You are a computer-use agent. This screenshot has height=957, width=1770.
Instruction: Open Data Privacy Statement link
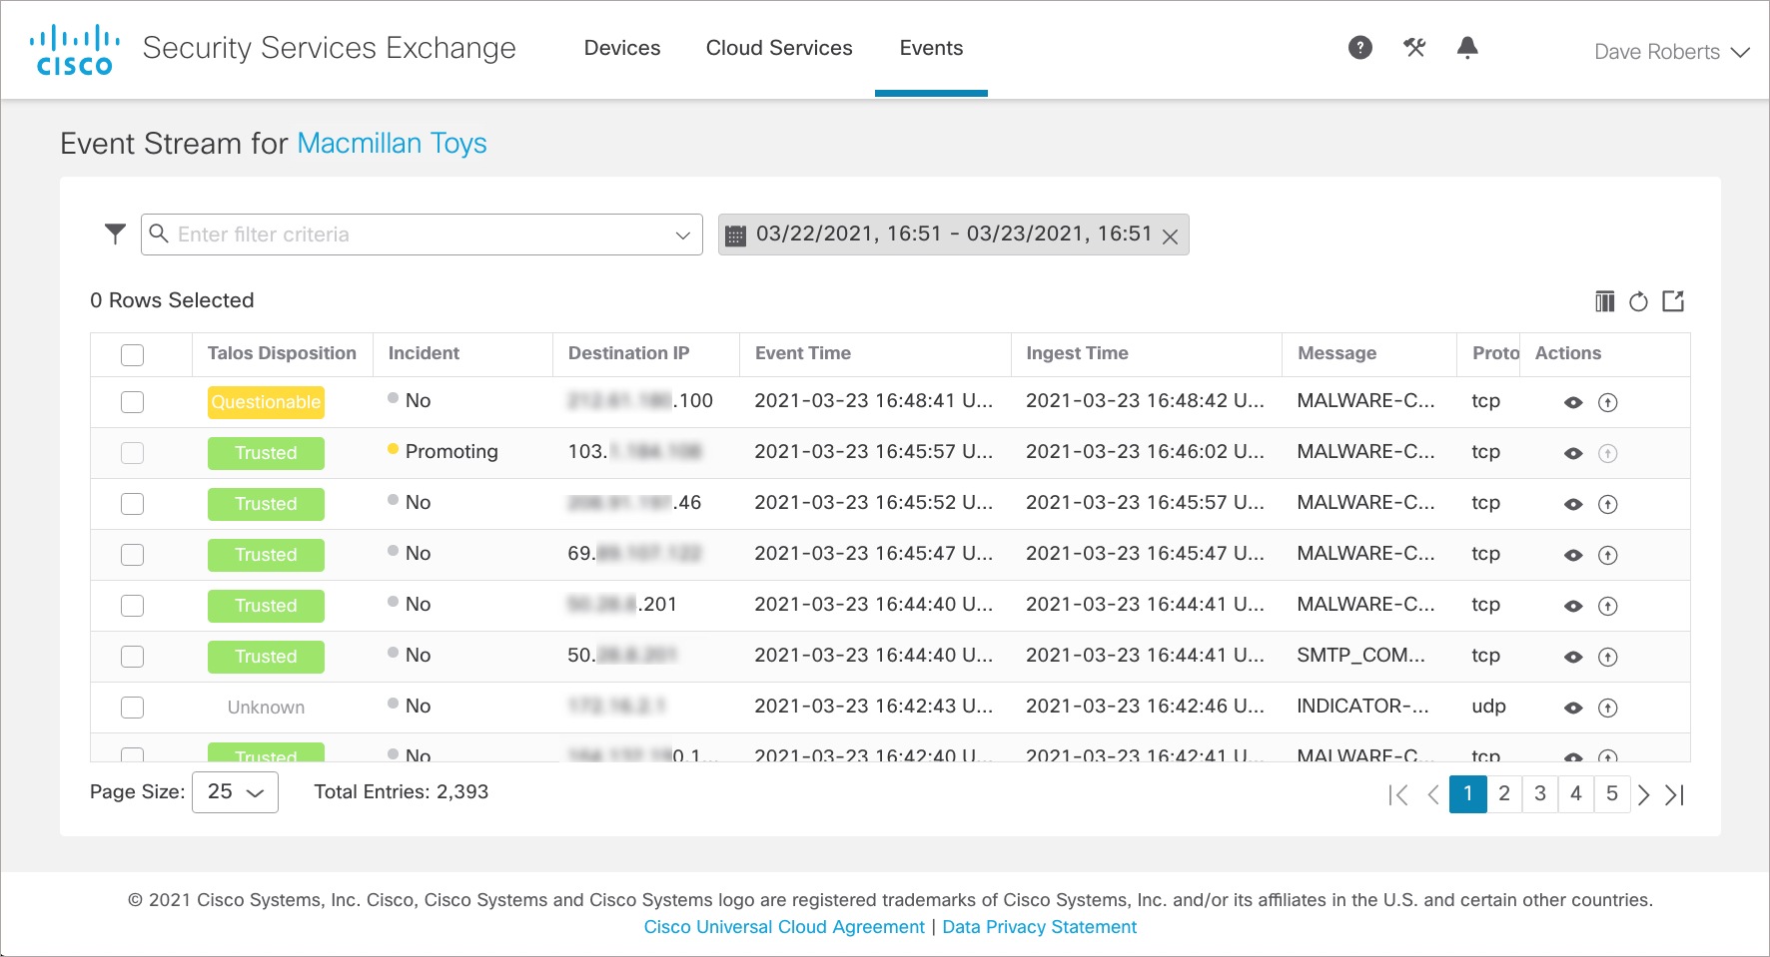click(1039, 927)
